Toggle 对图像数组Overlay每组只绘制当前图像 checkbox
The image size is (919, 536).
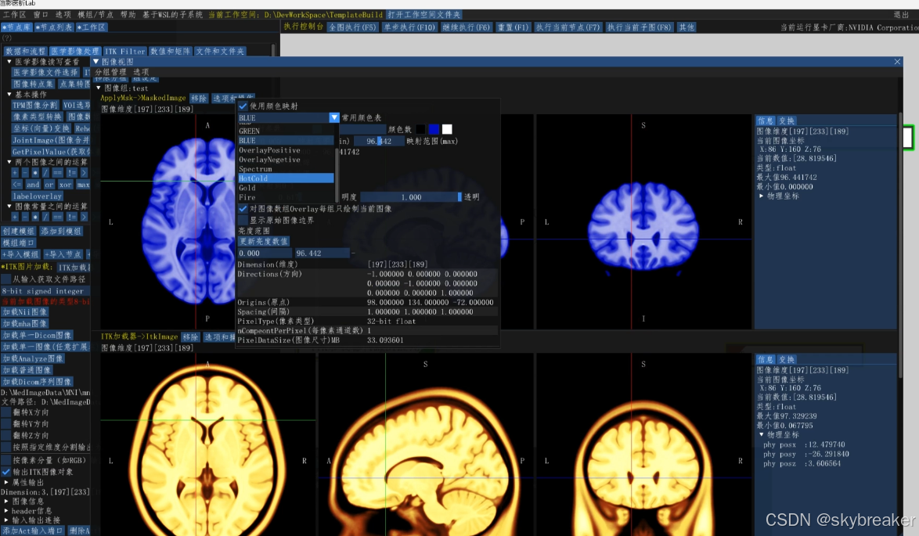(x=243, y=209)
